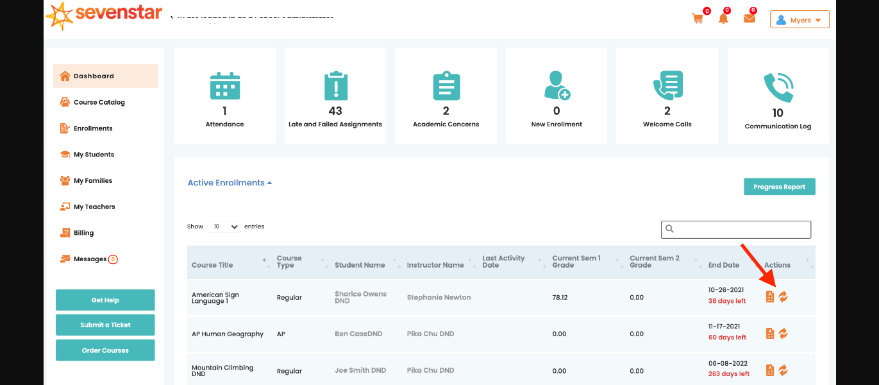Click refresh icon for American Sign Language 1
The image size is (879, 385).
click(x=783, y=296)
